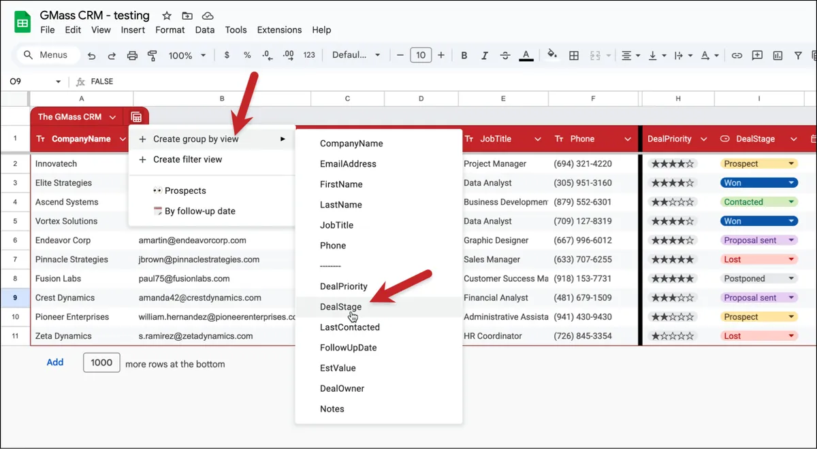Choose Create group by view
Image resolution: width=817 pixels, height=449 pixels.
(x=212, y=139)
